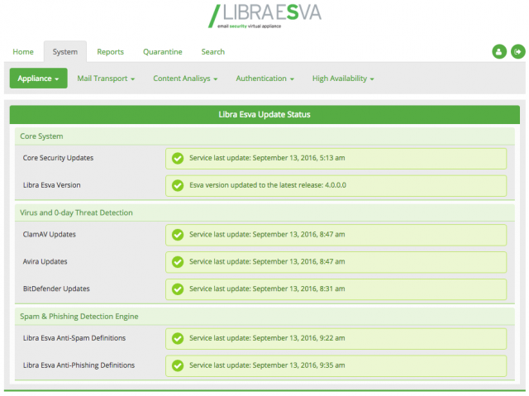Open the Content Analisys dropdown
Image resolution: width=529 pixels, height=396 pixels.
(x=185, y=79)
